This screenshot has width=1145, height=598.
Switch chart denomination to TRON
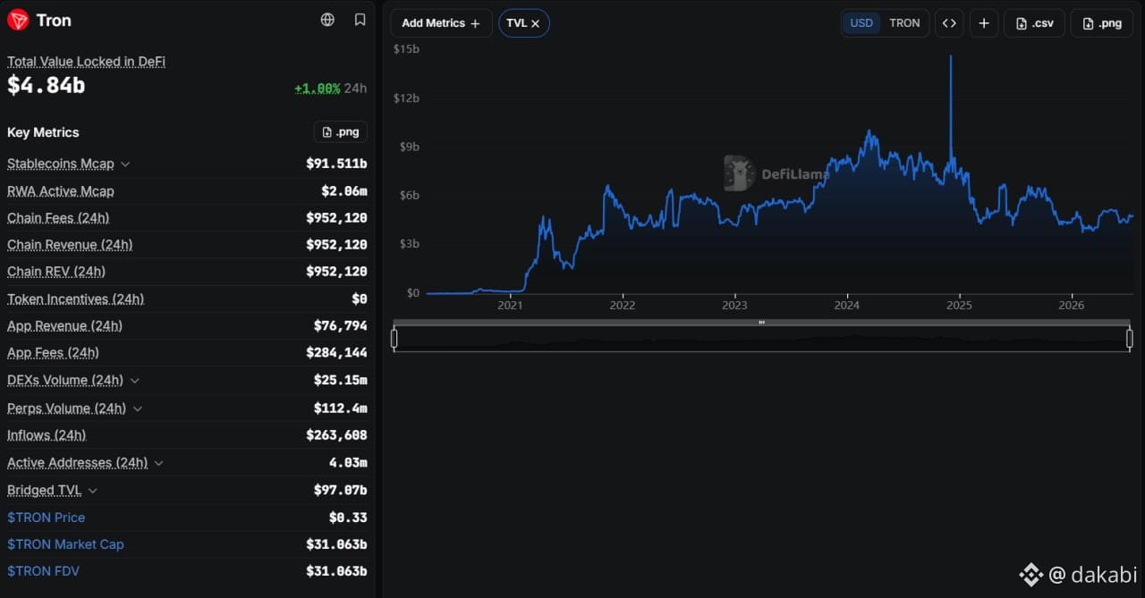(904, 23)
